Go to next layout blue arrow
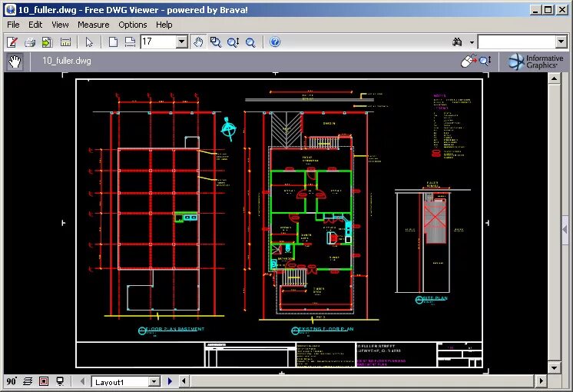 tap(170, 381)
